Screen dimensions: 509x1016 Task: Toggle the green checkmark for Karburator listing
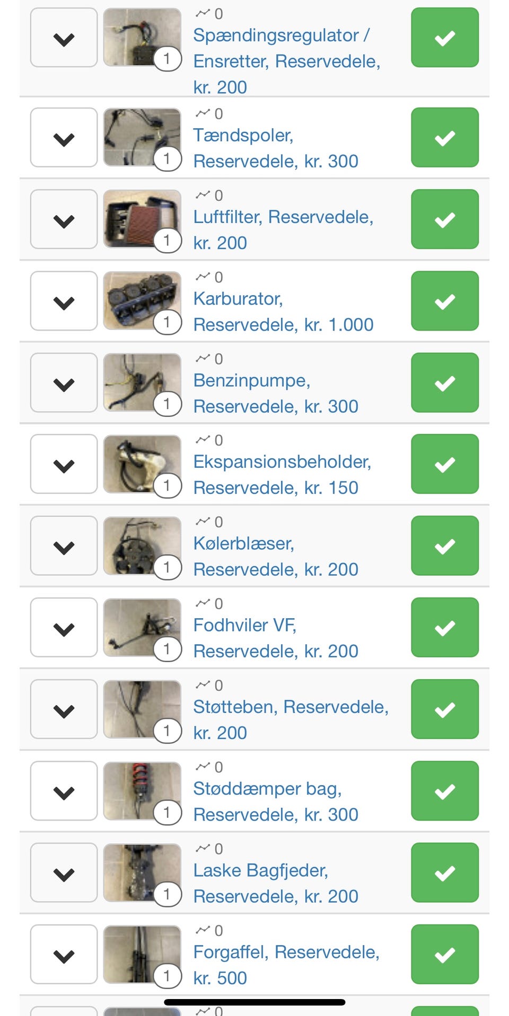pyautogui.click(x=444, y=301)
